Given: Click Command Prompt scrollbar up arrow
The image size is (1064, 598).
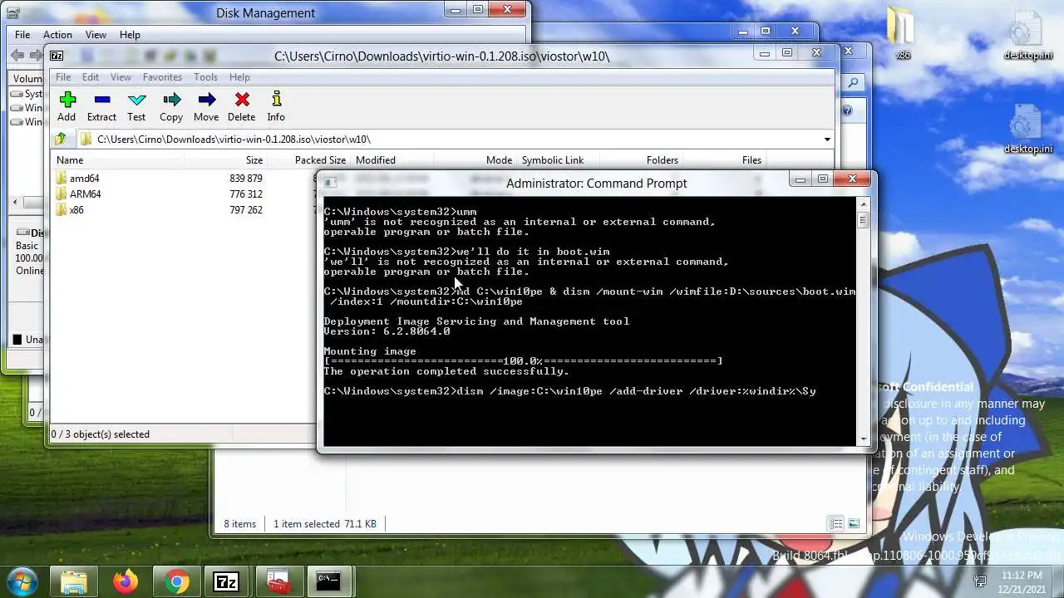Looking at the screenshot, I should (x=863, y=204).
